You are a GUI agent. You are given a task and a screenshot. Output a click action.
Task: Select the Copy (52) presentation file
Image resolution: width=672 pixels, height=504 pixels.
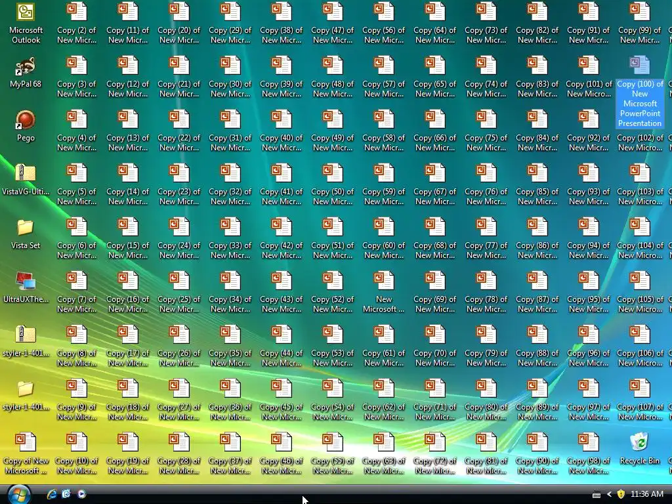point(333,293)
